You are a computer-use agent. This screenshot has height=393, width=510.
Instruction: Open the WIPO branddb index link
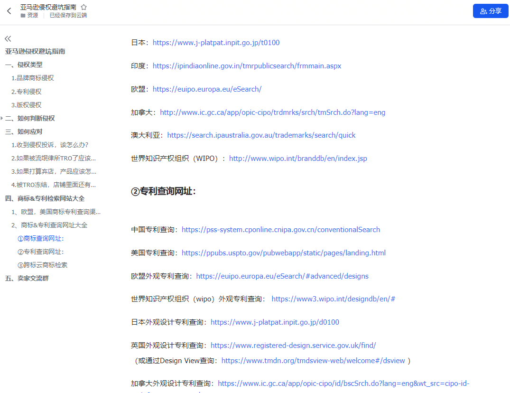[298, 158]
